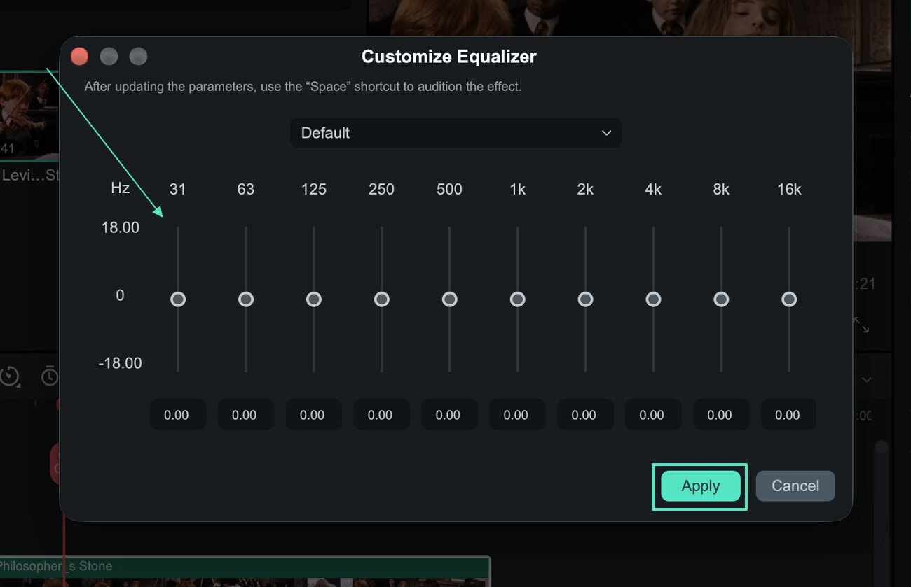
Task: Select the media thumbnail in the library
Action: (29, 116)
